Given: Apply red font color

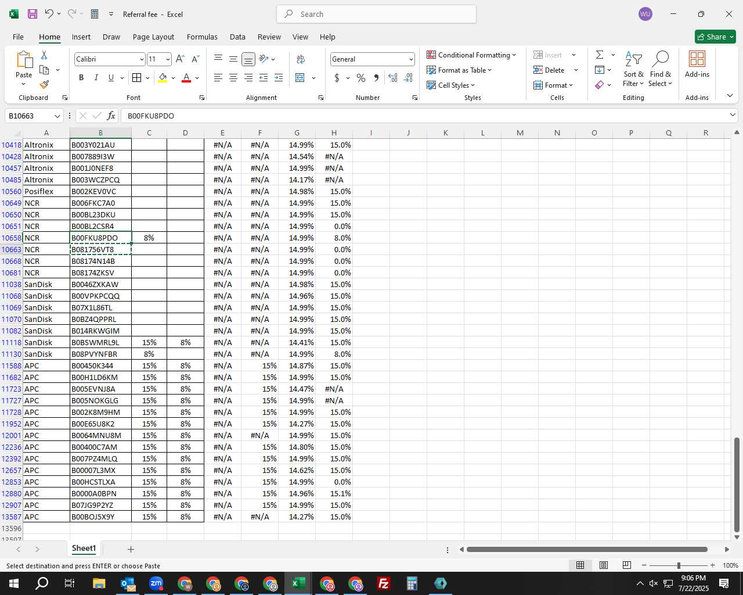Looking at the screenshot, I should 186,78.
